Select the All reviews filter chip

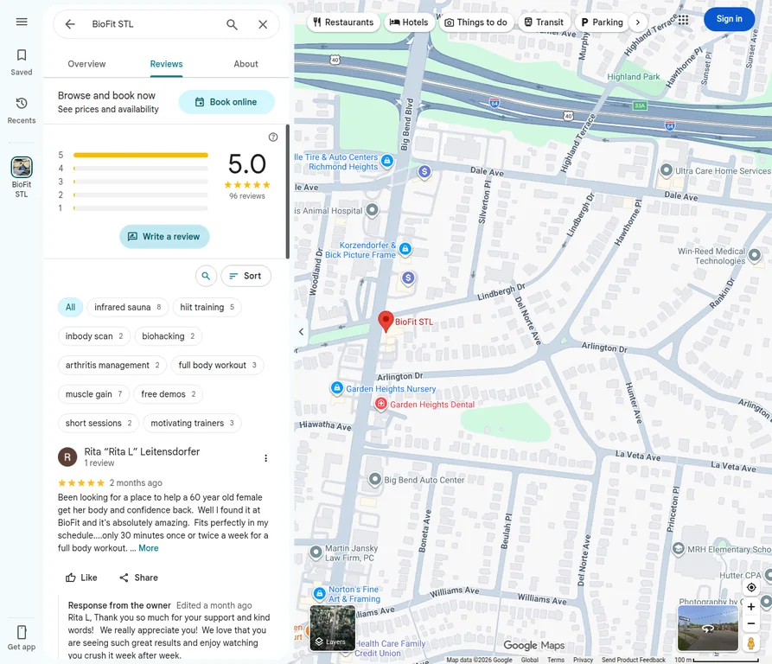click(70, 307)
